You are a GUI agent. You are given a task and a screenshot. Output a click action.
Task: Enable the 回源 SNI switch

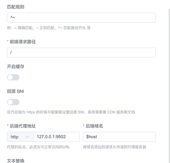(13, 102)
